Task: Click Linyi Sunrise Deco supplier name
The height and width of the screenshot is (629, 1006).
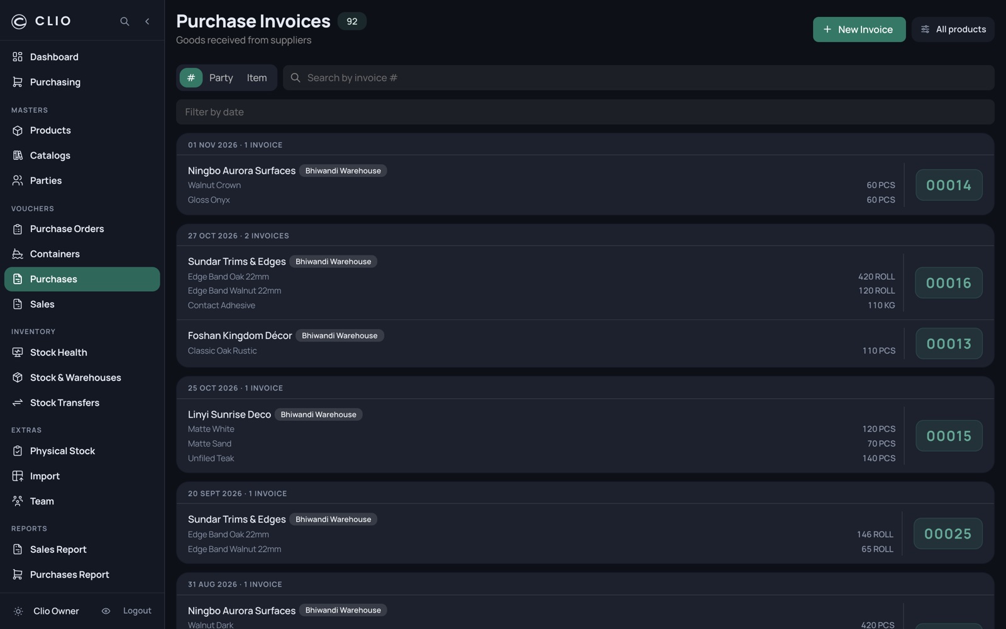Action: tap(229, 415)
